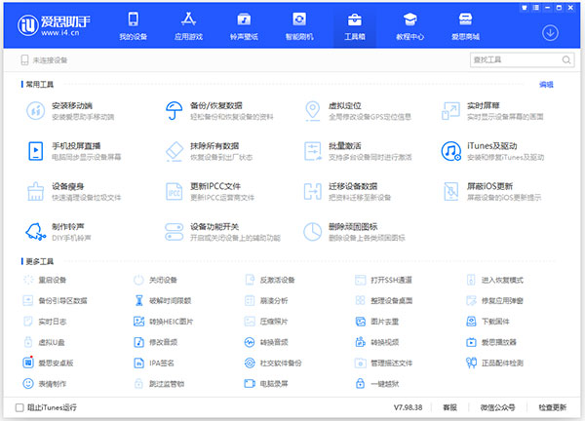Click 编辑 link in 常用工具
The height and width of the screenshot is (421, 585).
546,85
